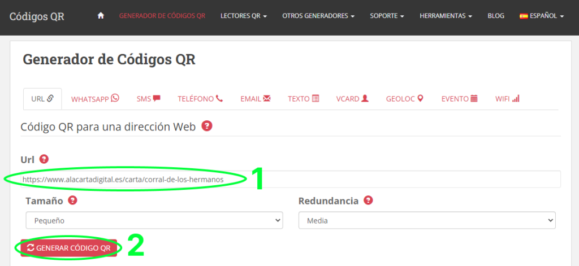The image size is (579, 266).
Task: Open the Tamaño dropdown showing Pequeño
Action: tap(154, 220)
